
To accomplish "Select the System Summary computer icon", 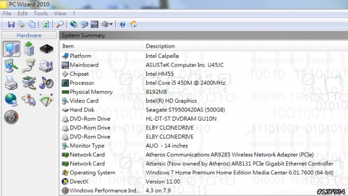I will (x=11, y=49).
